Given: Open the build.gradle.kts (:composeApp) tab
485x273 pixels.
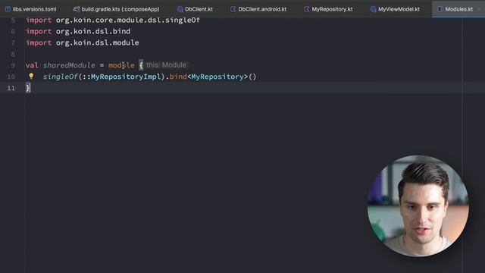Looking at the screenshot, I should coord(116,9).
